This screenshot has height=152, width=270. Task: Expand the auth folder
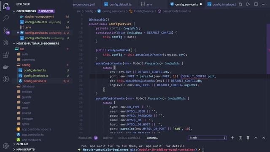[x=24, y=54]
